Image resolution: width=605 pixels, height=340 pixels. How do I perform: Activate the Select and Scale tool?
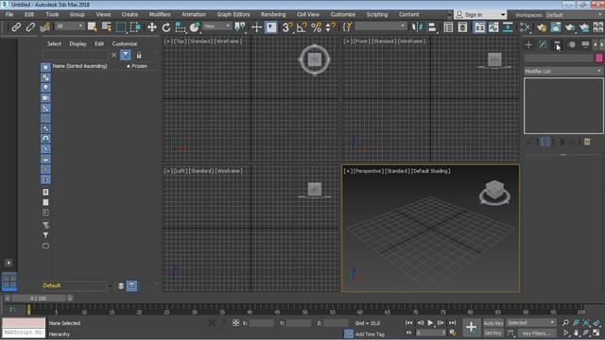click(181, 27)
